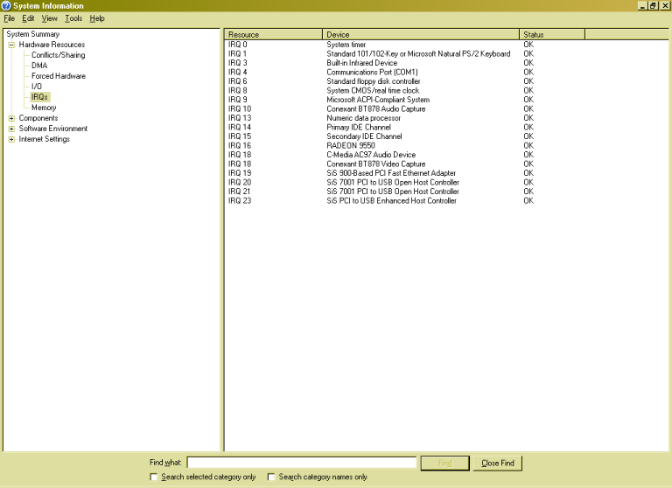Click the OK status for IRQ 0
672x488 pixels.
[x=528, y=45]
